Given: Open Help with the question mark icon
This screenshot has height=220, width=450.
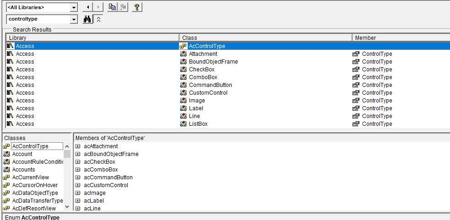Looking at the screenshot, I should point(137,7).
